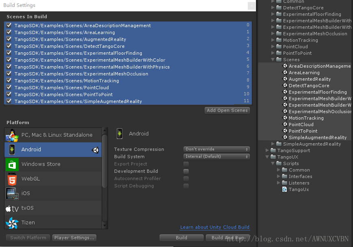
Task: Click the Tizen pinwheel icon
Action: (x=12, y=223)
